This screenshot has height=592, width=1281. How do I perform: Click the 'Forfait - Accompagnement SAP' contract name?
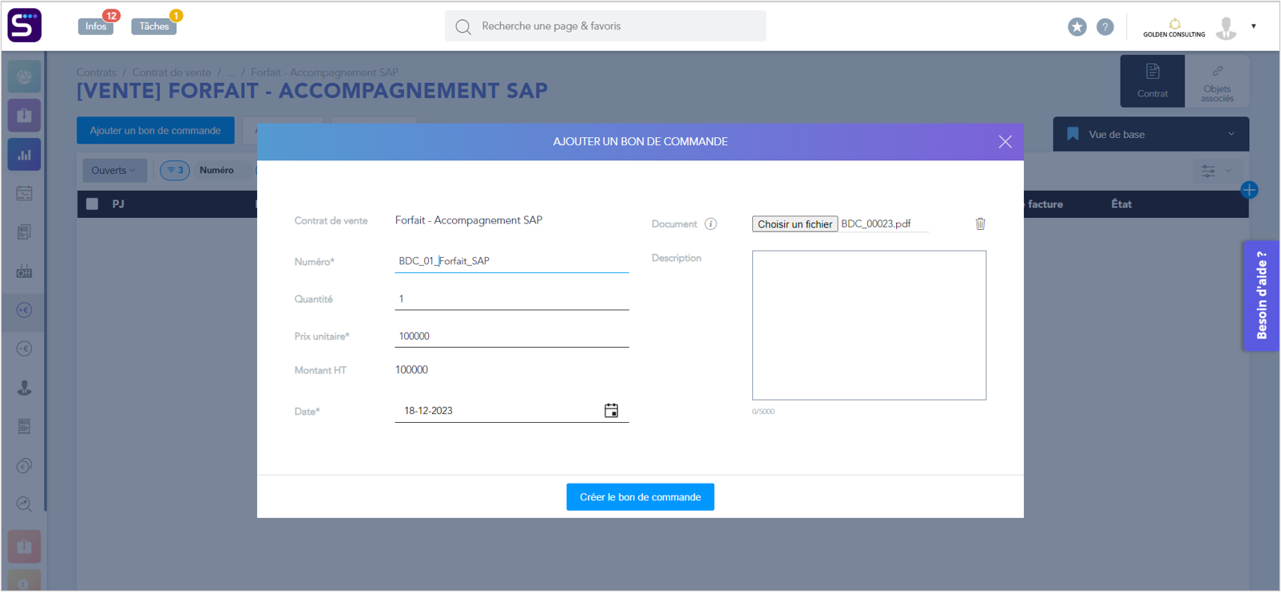[x=469, y=220]
